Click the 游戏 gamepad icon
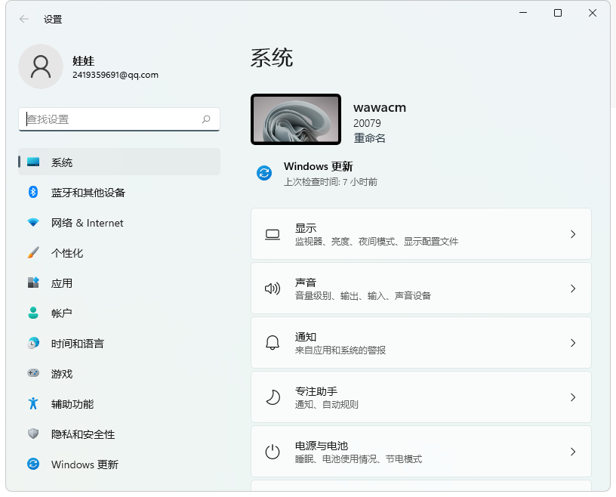Image resolution: width=616 pixels, height=497 pixels. tap(33, 373)
